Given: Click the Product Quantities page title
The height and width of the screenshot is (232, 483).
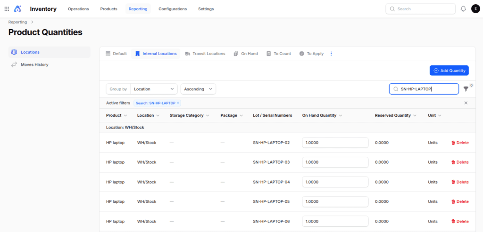Looking at the screenshot, I should [x=45, y=32].
